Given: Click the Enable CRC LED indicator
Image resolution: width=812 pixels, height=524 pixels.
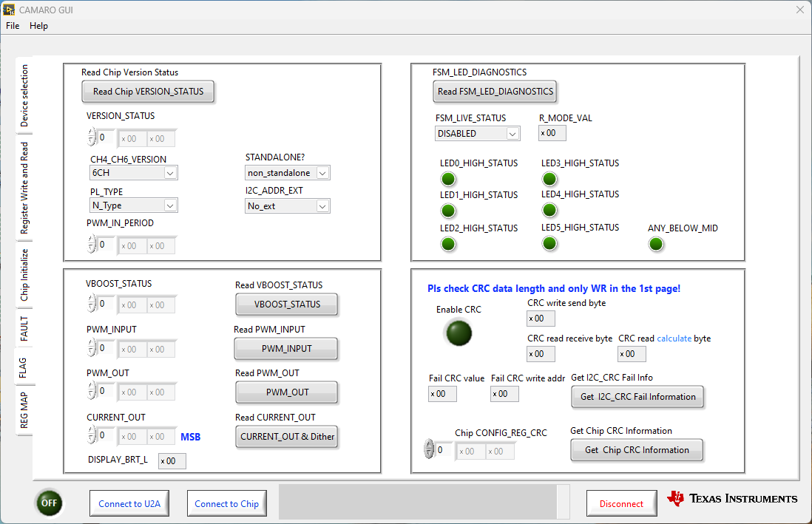Looking at the screenshot, I should coord(458,333).
